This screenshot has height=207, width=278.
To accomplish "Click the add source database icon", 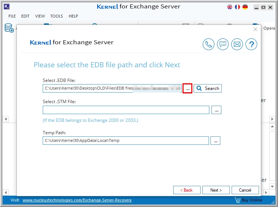I will click(9, 28).
